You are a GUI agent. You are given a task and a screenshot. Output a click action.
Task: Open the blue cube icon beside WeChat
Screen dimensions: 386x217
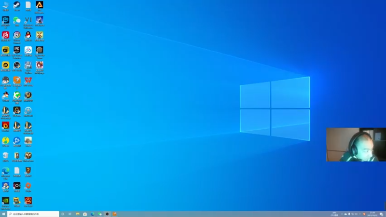click(5, 22)
